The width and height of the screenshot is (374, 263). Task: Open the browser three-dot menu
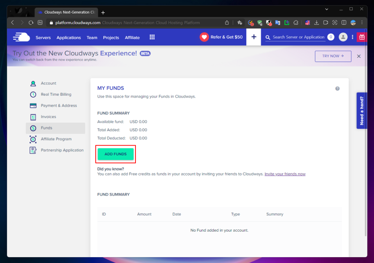click(x=362, y=22)
